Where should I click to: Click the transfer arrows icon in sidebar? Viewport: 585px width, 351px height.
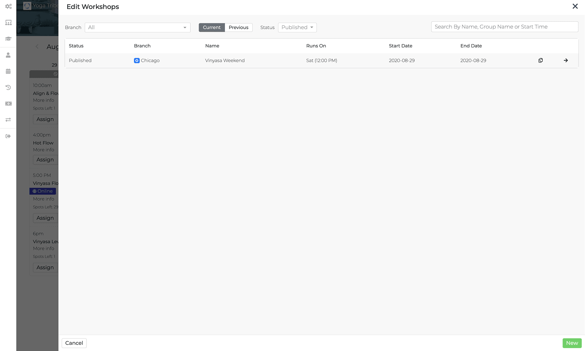click(x=8, y=120)
